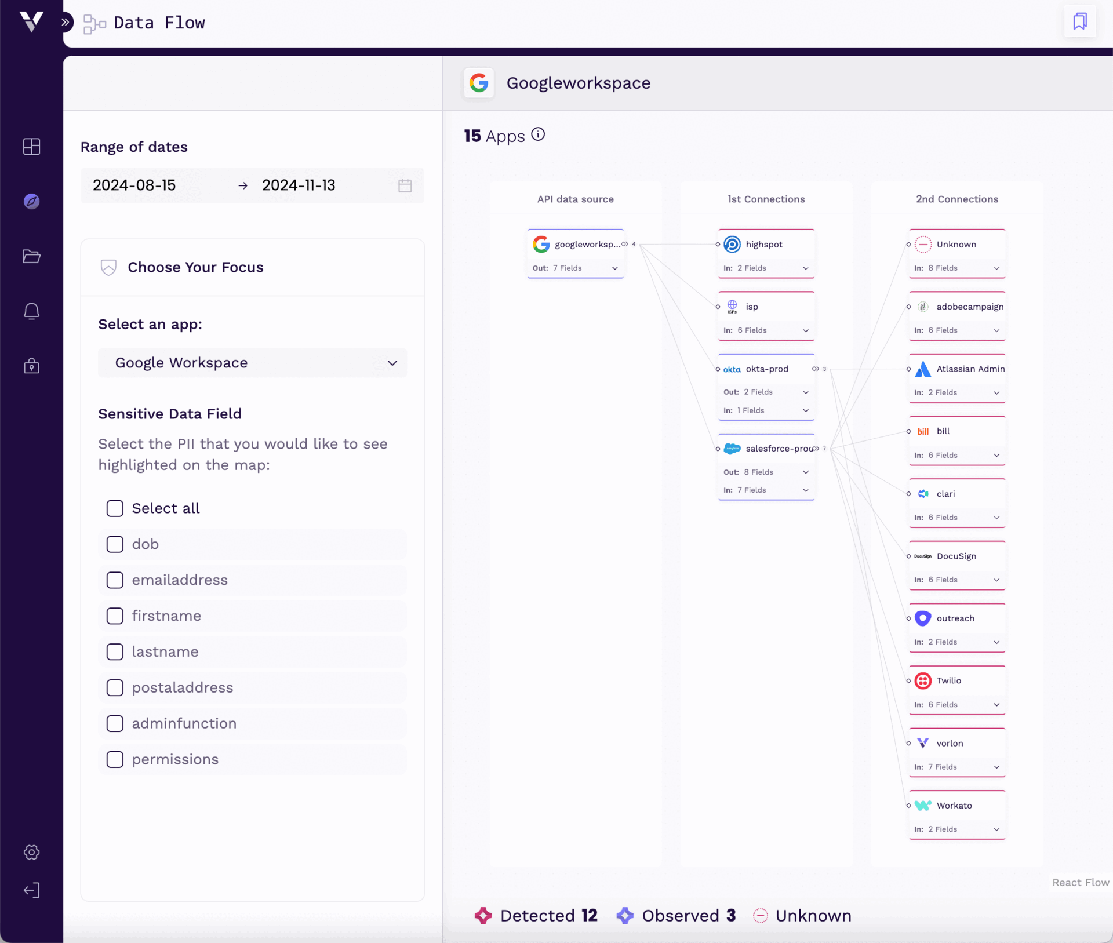Select the Atlassian Admin node icon

click(x=923, y=369)
